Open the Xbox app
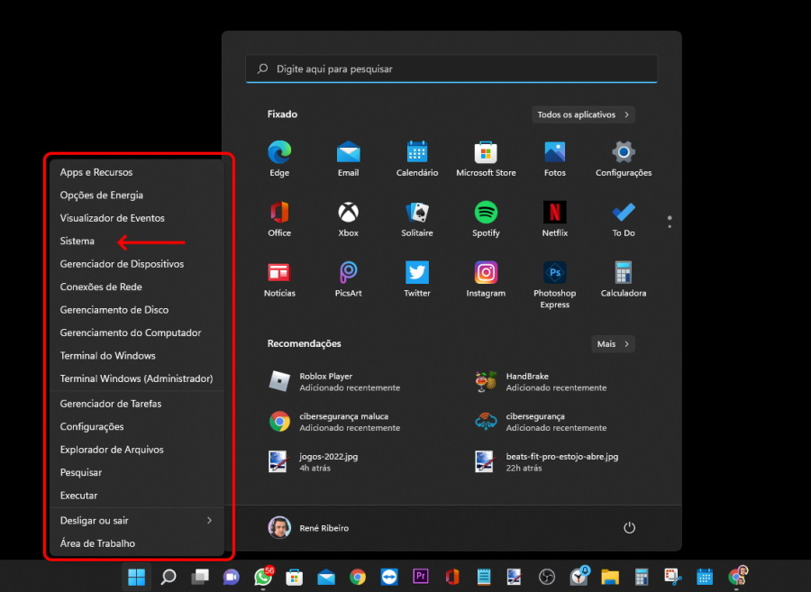 348,219
